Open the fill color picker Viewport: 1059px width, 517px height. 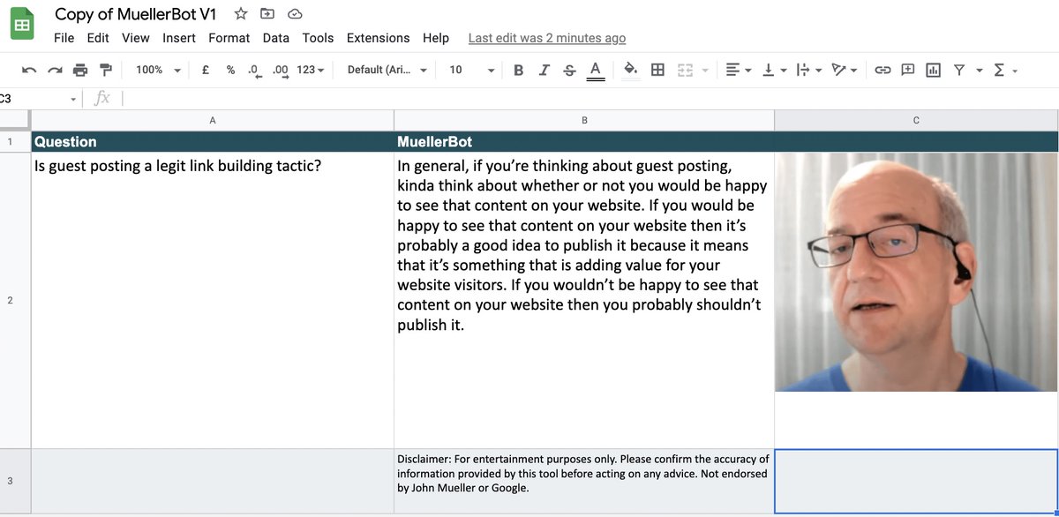(630, 70)
